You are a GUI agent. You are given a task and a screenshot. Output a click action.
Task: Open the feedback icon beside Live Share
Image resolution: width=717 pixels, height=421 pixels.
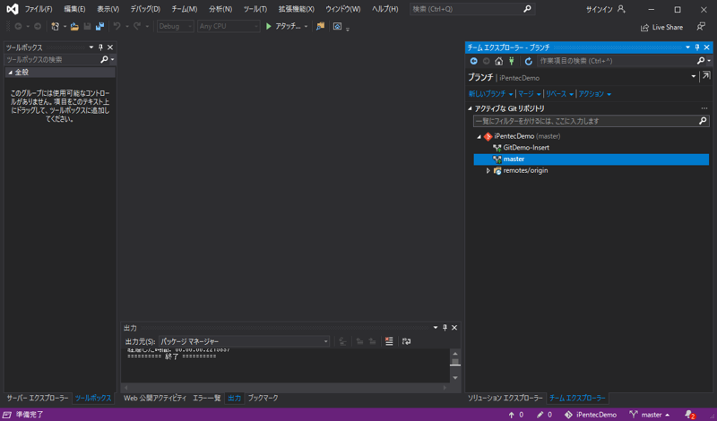[x=701, y=27]
